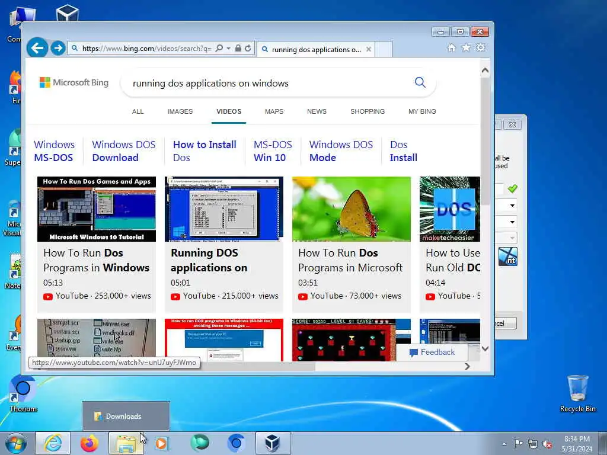Open 'How to Install Dos' related search
The image size is (607, 455).
(x=205, y=151)
